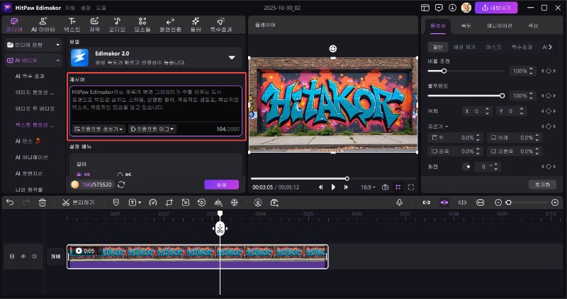Toggle the purple magnetic snap icon
567x299 pixels.
[444, 203]
